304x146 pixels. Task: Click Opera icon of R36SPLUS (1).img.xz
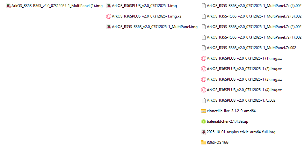(x=203, y=58)
